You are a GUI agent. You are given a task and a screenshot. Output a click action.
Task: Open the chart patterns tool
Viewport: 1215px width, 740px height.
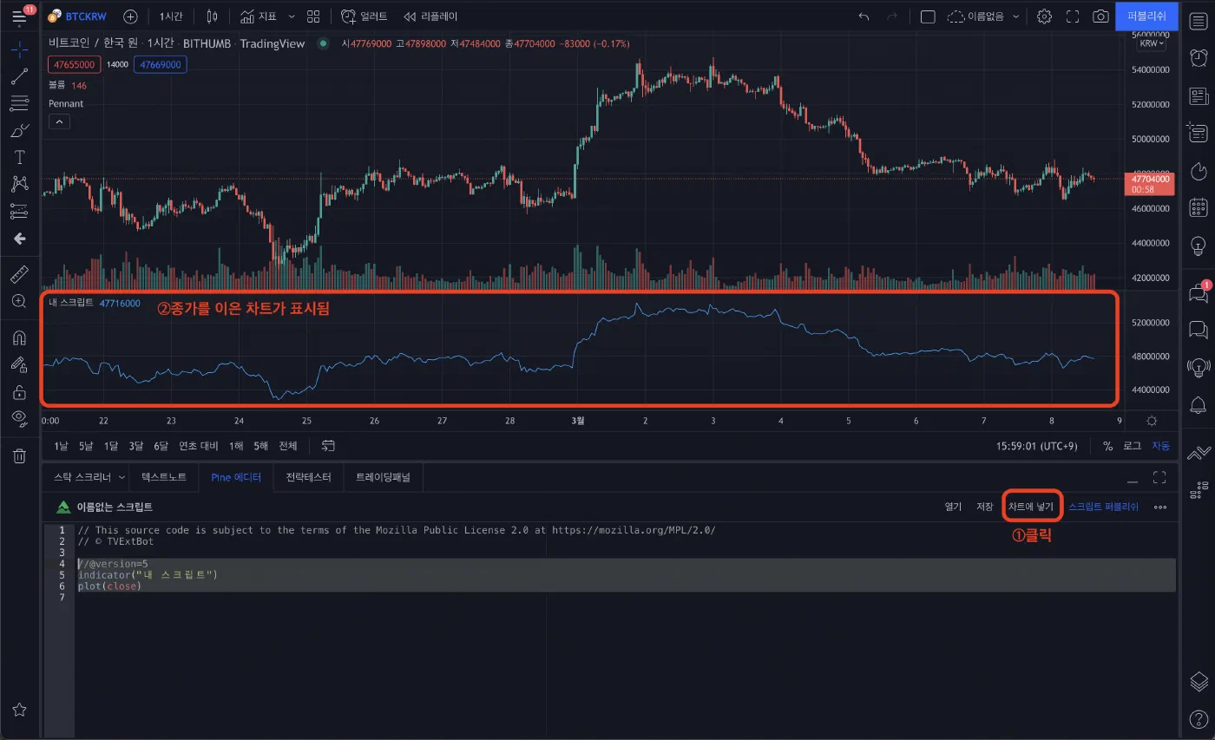(x=19, y=184)
